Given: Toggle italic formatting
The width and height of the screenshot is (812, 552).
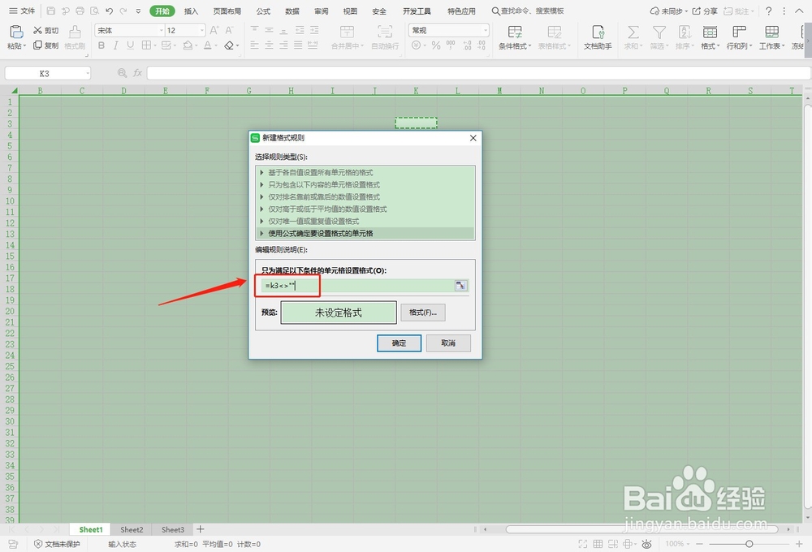Looking at the screenshot, I should click(x=115, y=45).
